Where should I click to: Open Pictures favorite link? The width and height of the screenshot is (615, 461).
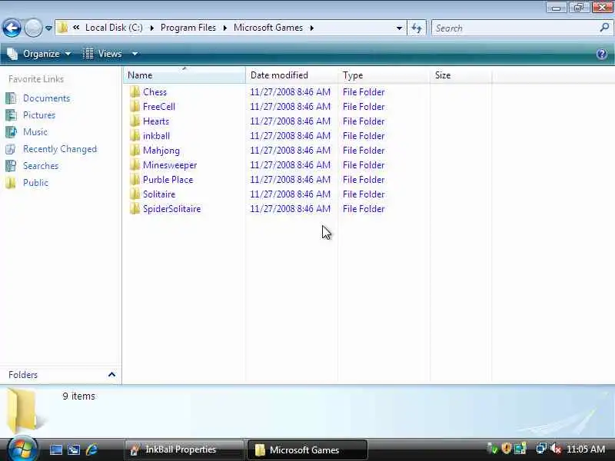click(x=39, y=115)
